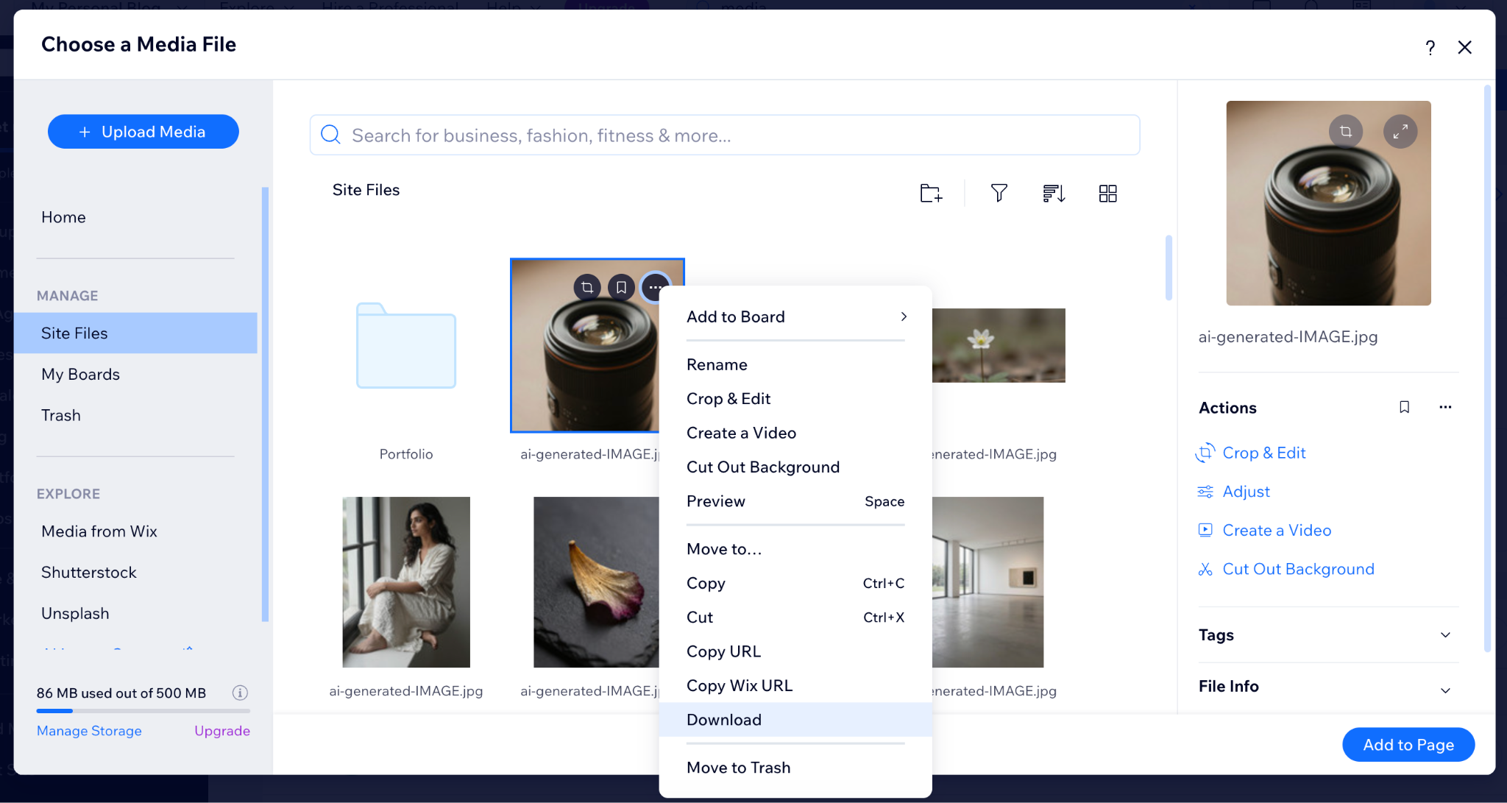Close the Choose a Media File dialog

1464,48
